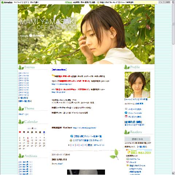Click the reader-check leaf icon

point(71,140)
